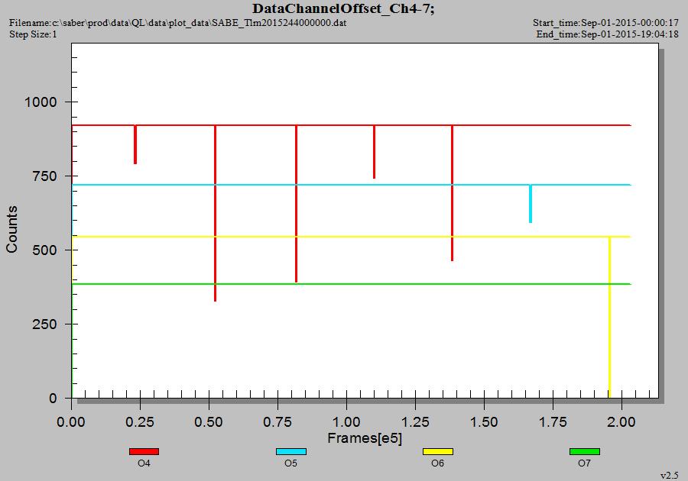
Task: Click the cyan O5 legend swatch
Action: coord(291,452)
